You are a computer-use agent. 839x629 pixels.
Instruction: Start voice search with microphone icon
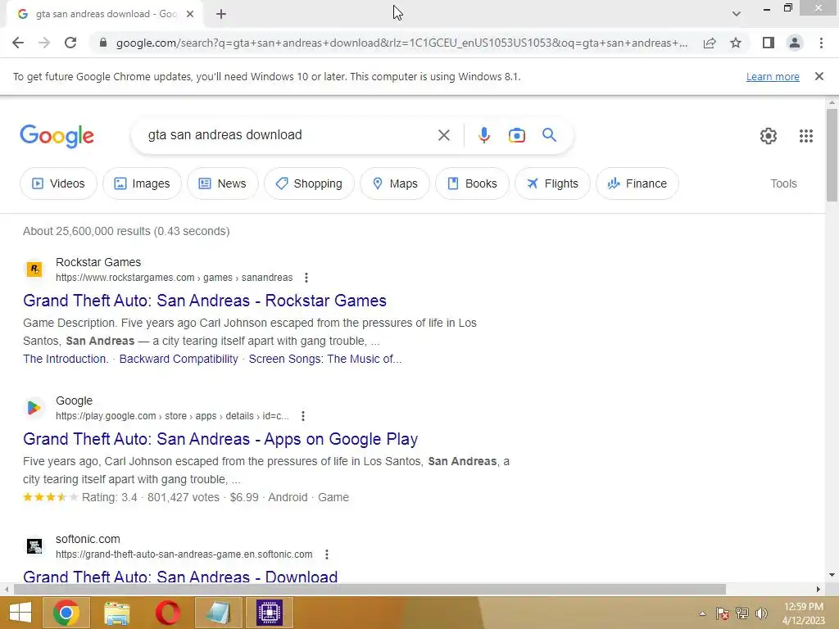click(483, 135)
